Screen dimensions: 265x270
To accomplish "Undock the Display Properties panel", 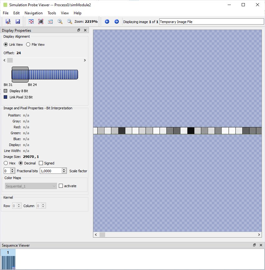I will click(x=79, y=30).
